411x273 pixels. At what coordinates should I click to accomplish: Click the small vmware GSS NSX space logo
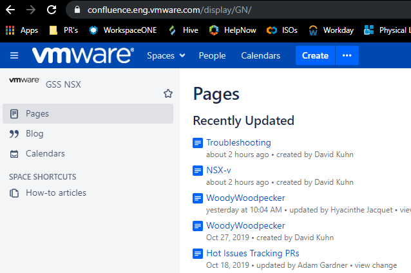pyautogui.click(x=24, y=80)
